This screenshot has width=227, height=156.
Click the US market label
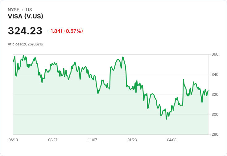[x=29, y=10]
